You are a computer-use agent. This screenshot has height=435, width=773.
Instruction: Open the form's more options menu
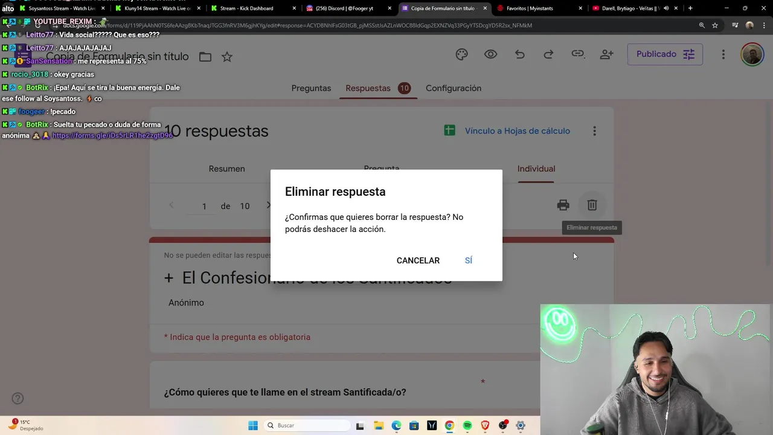[723, 54]
